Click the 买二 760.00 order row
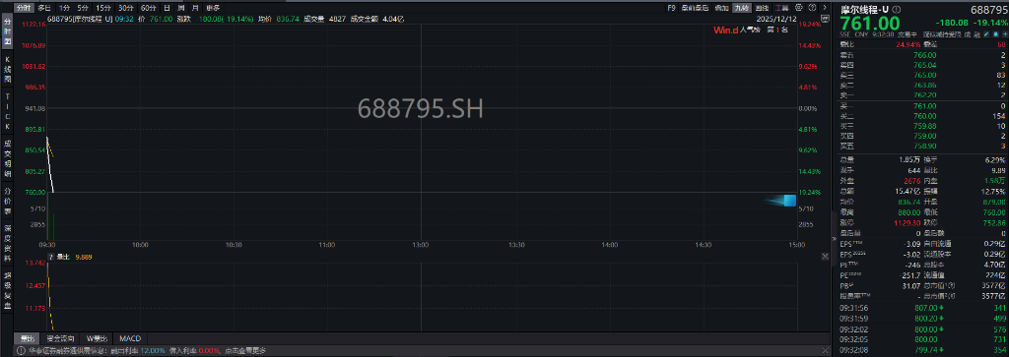 922,116
